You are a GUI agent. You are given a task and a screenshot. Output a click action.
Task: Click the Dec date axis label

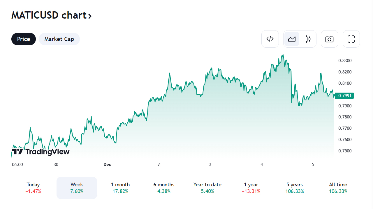coord(107,165)
